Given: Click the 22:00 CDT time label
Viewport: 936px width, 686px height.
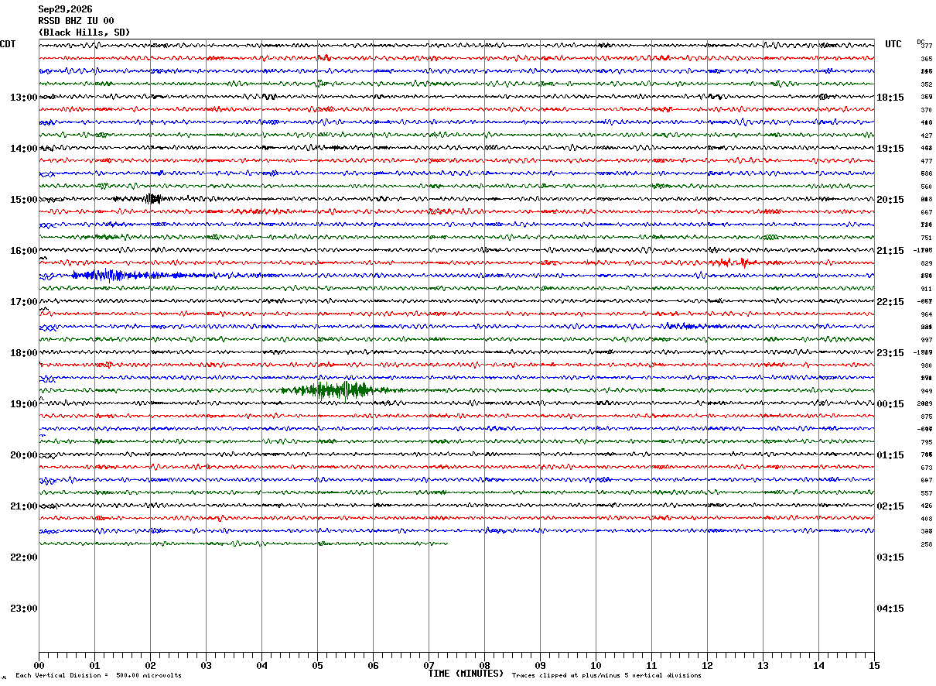Looking at the screenshot, I should [23, 557].
